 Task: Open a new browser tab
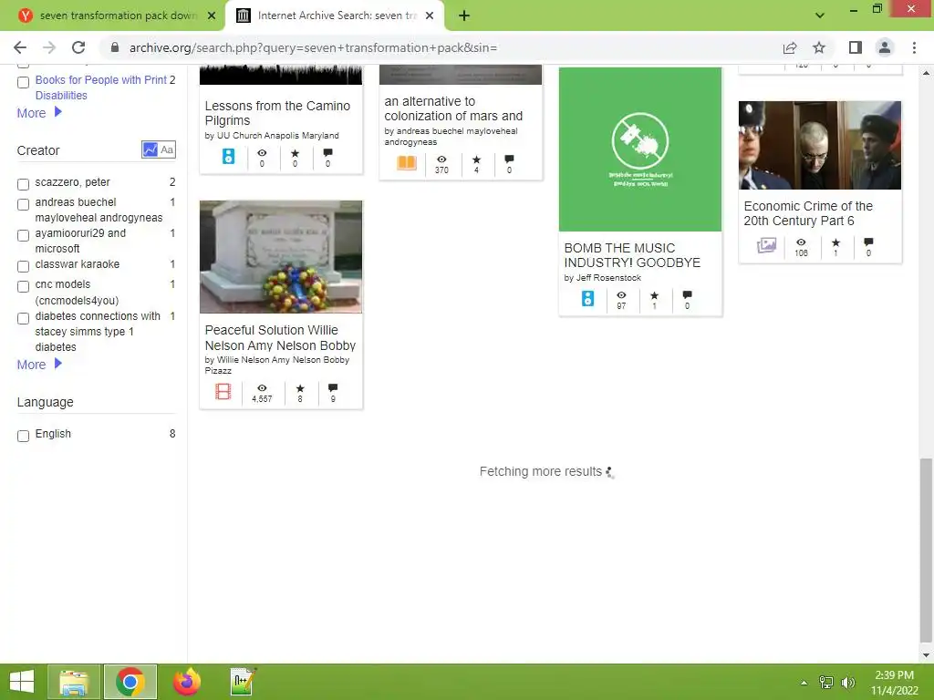pos(464,16)
